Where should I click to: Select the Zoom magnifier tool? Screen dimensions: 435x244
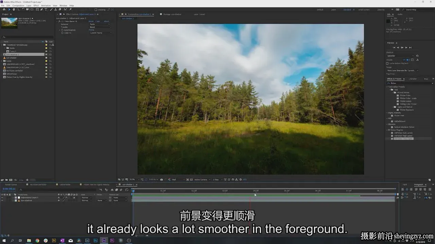(x=18, y=9)
